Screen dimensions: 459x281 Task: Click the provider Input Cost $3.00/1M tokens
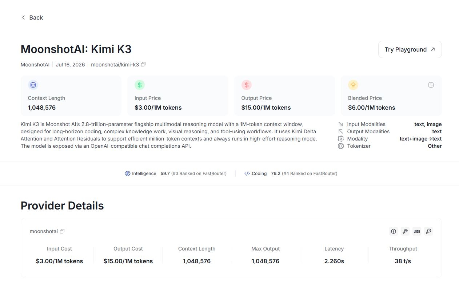(x=59, y=261)
